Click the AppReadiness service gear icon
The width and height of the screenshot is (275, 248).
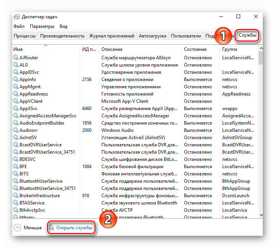pyautogui.click(x=16, y=94)
